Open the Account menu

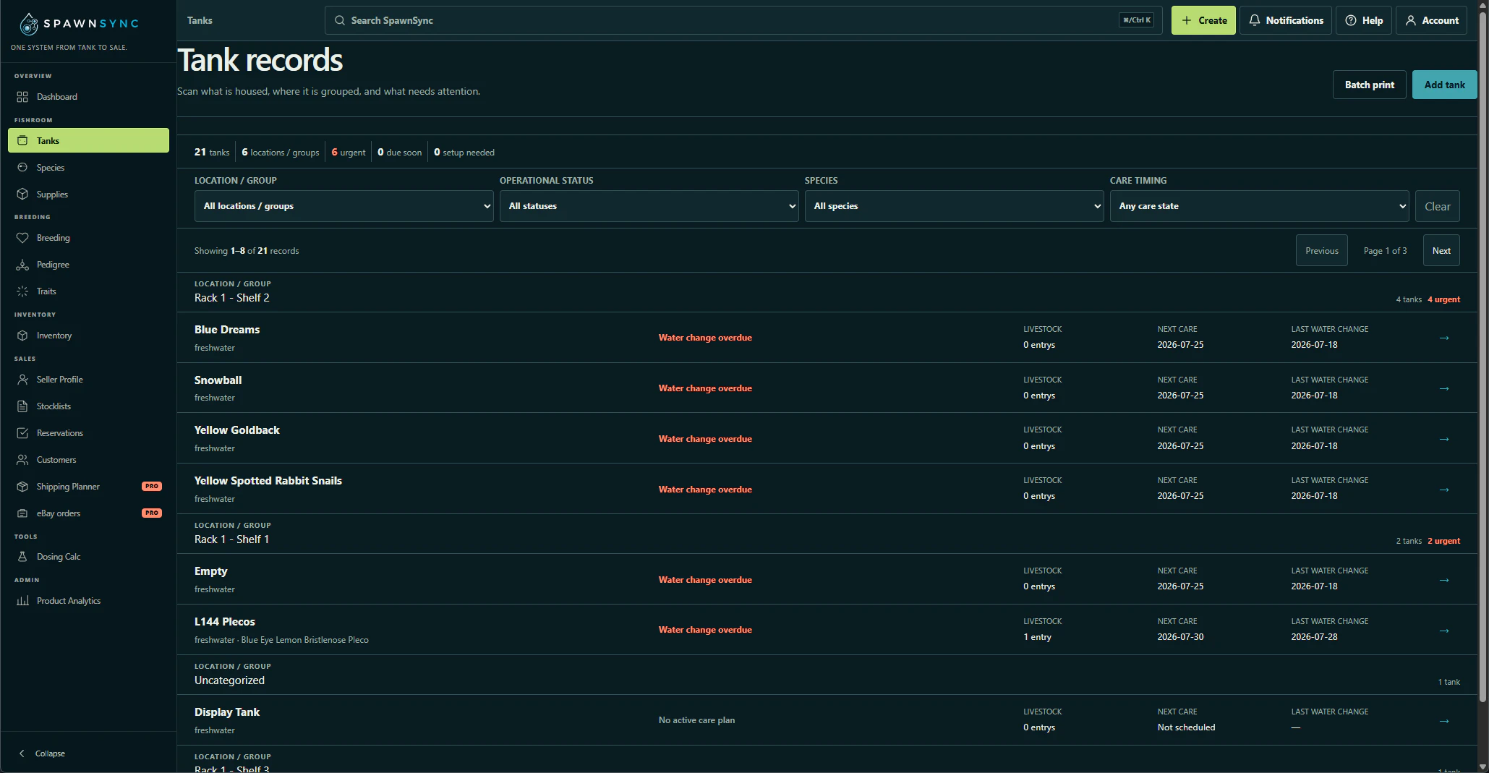[1432, 20]
